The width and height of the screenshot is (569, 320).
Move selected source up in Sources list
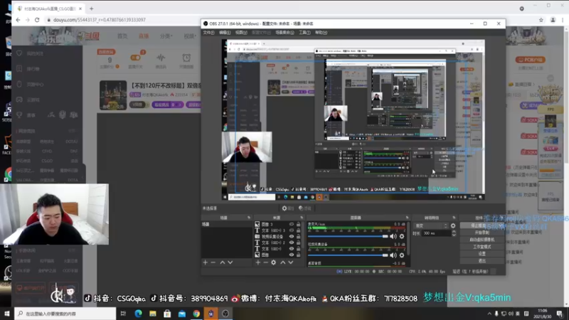click(x=282, y=262)
